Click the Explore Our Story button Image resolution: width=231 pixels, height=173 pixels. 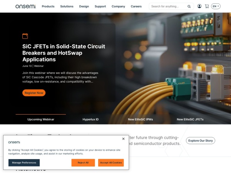coord(201,141)
